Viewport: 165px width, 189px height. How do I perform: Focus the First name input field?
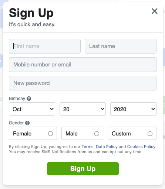pos(45,46)
